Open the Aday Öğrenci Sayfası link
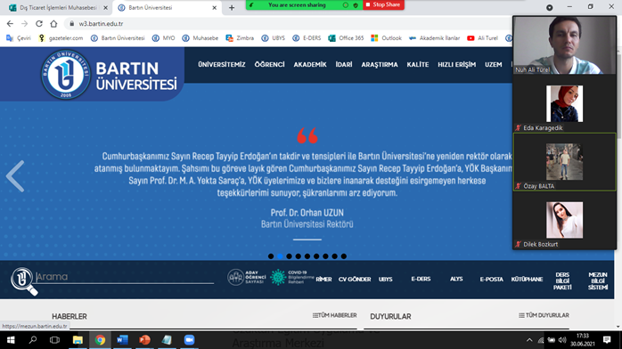This screenshot has height=349, width=622. click(246, 277)
